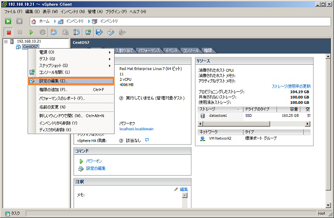Click the breadcrumb arrow before second インベントリ
Image resolution: width=334 pixels, height=218 pixels.
point(89,21)
